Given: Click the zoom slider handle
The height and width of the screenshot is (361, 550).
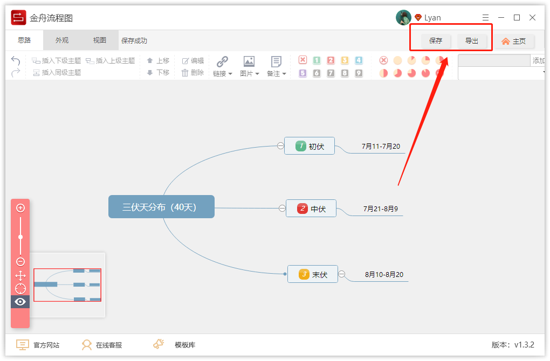Looking at the screenshot, I should click(x=20, y=237).
